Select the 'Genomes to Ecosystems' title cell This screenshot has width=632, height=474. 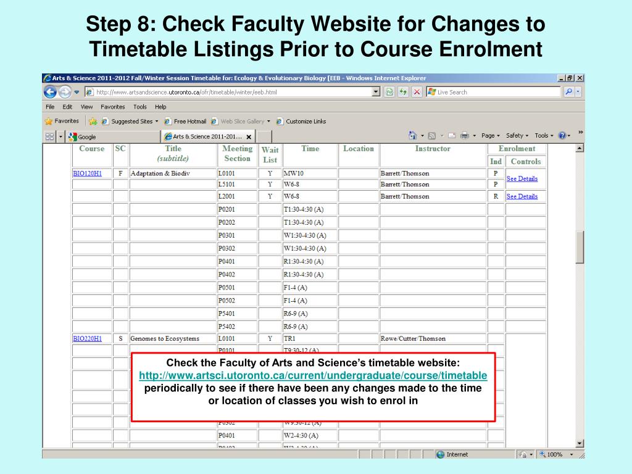(173, 339)
